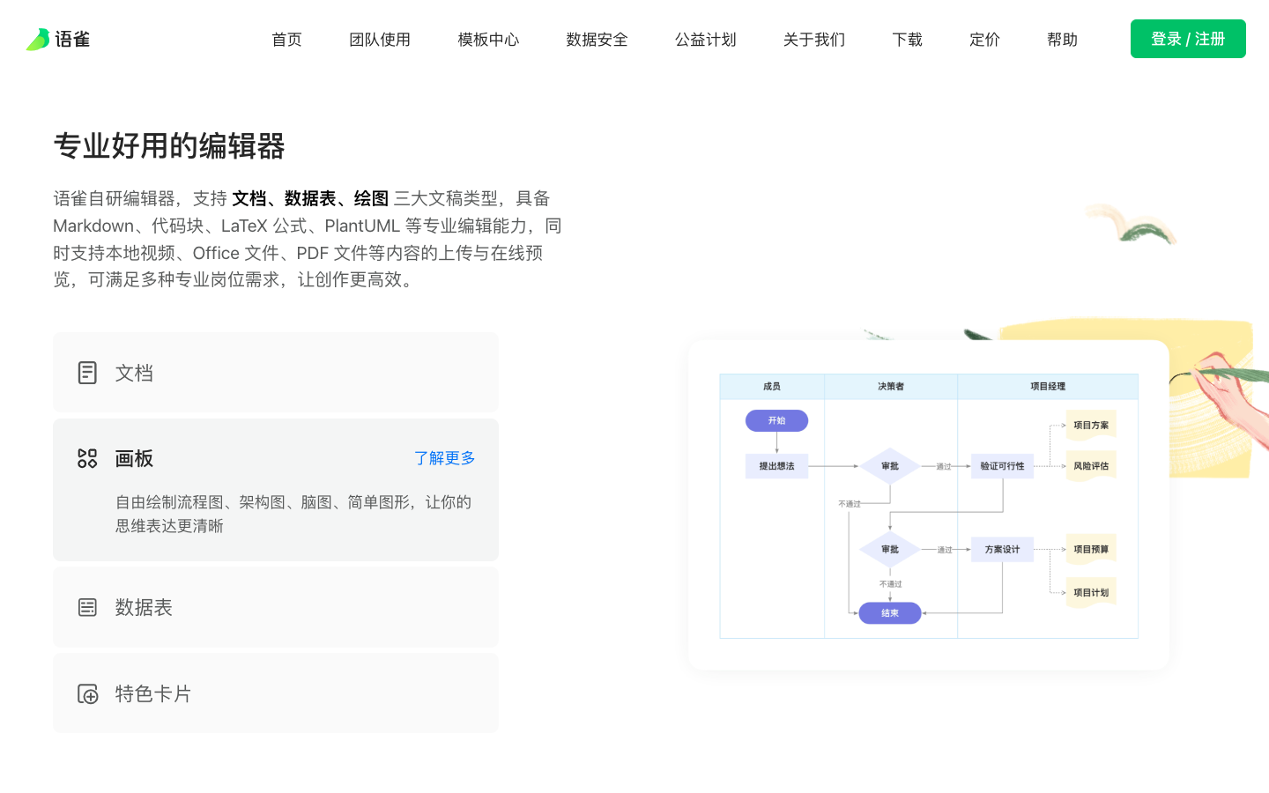Screen dimensions: 1269x793
Task: Click the 特色卡片 card icon
Action: coord(87,694)
